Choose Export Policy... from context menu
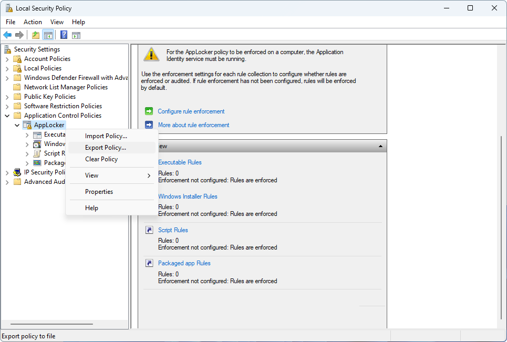 (106, 148)
